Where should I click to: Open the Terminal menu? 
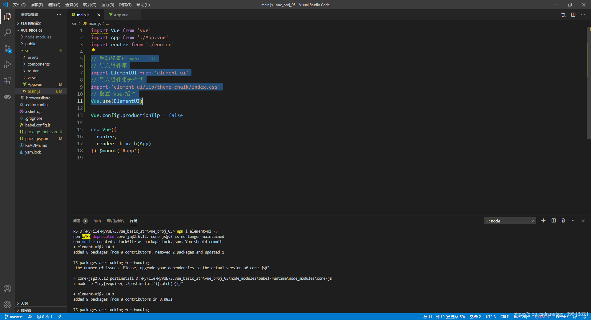[x=125, y=5]
